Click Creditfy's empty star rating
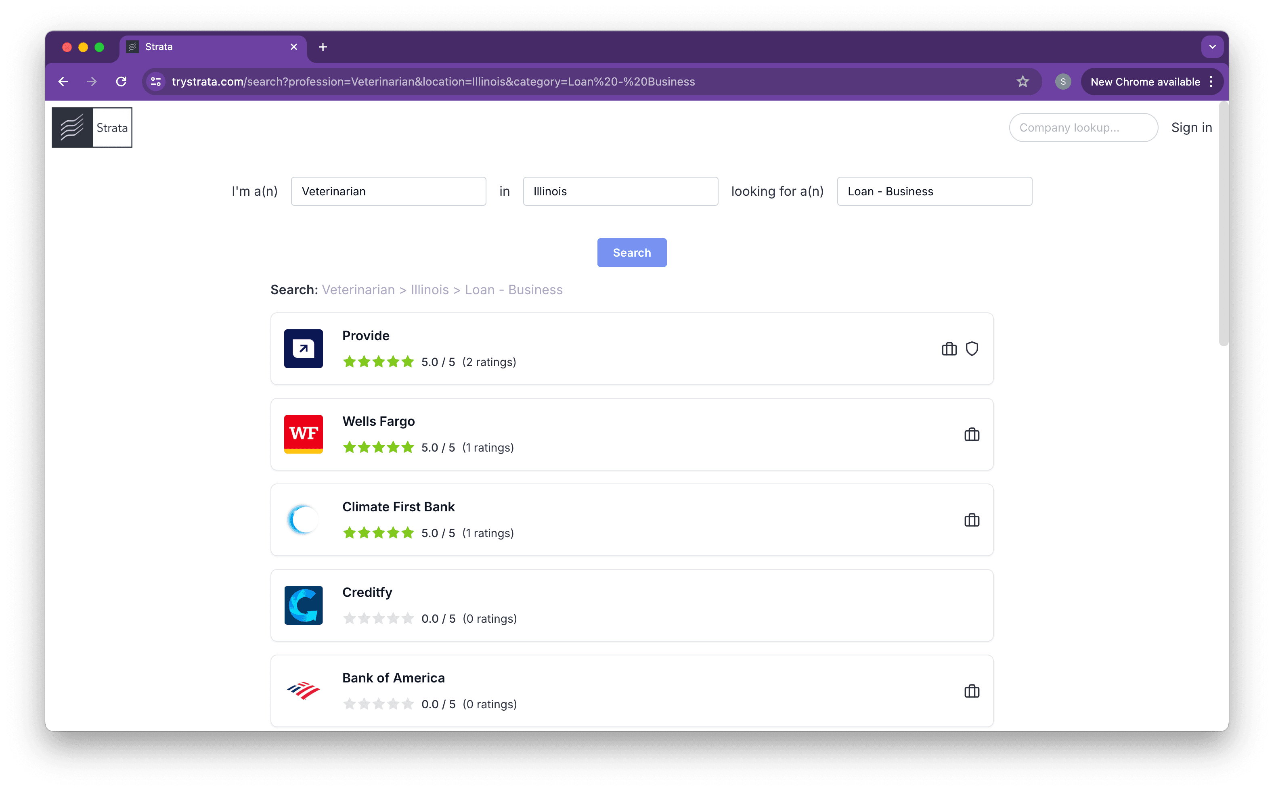The width and height of the screenshot is (1274, 791). tap(378, 618)
